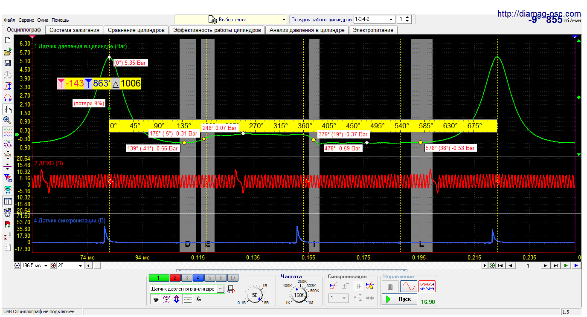Open the Окна menu
Image resolution: width=587 pixels, height=317 pixels.
[x=43, y=20]
